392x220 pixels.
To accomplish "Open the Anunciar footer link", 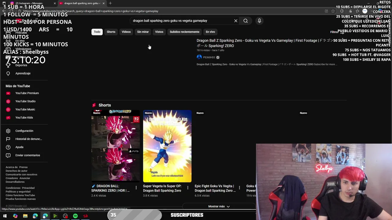I will click(x=25, y=178).
